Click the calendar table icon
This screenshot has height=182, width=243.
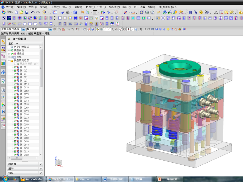point(221,12)
